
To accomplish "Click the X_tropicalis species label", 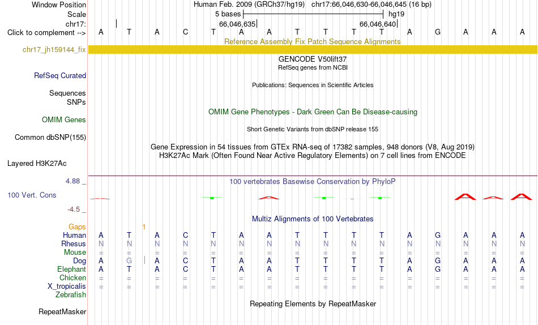I will tap(67, 286).
